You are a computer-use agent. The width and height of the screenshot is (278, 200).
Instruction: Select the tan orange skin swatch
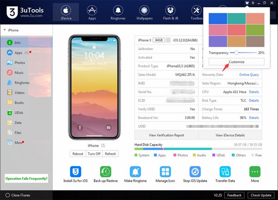pos(236,41)
